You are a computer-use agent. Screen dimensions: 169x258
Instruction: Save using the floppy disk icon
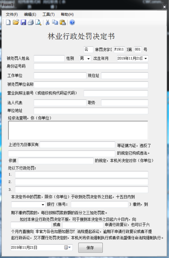pyautogui.click(x=23, y=22)
